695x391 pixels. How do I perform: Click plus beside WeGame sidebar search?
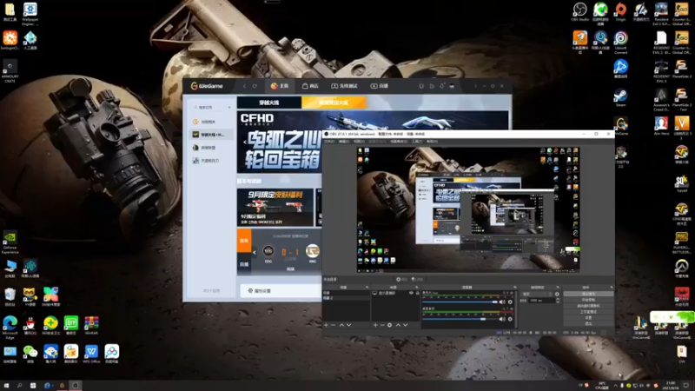coord(229,107)
